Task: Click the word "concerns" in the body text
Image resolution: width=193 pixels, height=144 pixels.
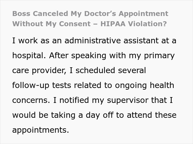Action: pos(30,100)
